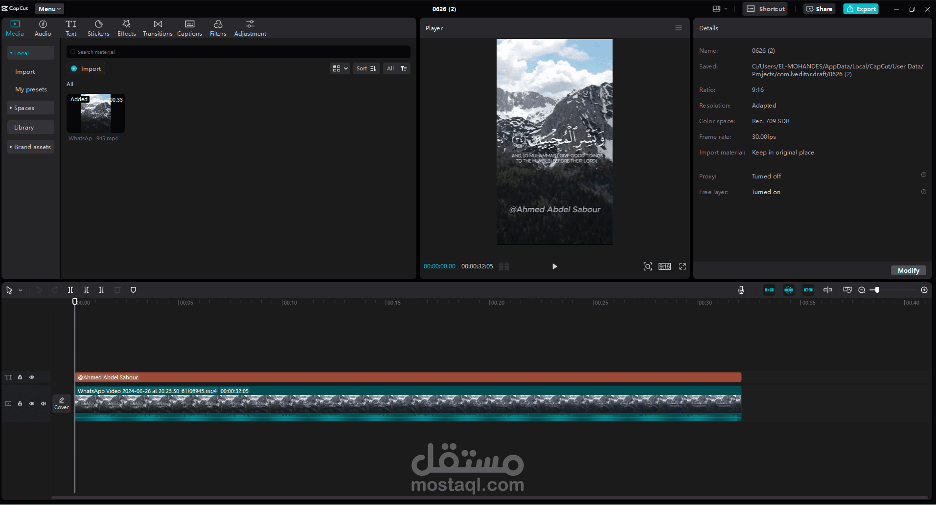Select the @Ahmed Abdel Sabour text clip
936x505 pixels.
pos(408,377)
